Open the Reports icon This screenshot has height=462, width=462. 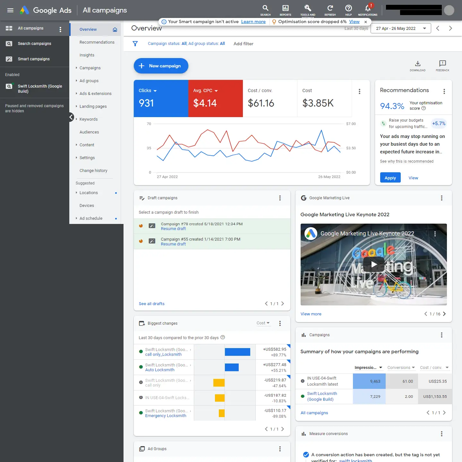(x=285, y=10)
